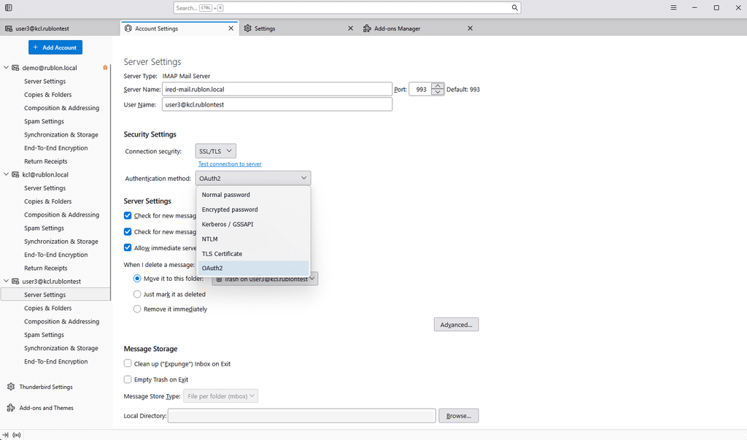Switch to the Settings tab

(x=299, y=28)
